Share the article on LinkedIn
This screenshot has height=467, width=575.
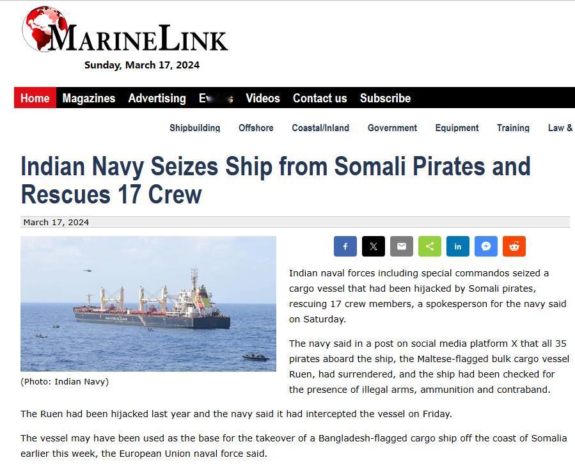tap(458, 246)
